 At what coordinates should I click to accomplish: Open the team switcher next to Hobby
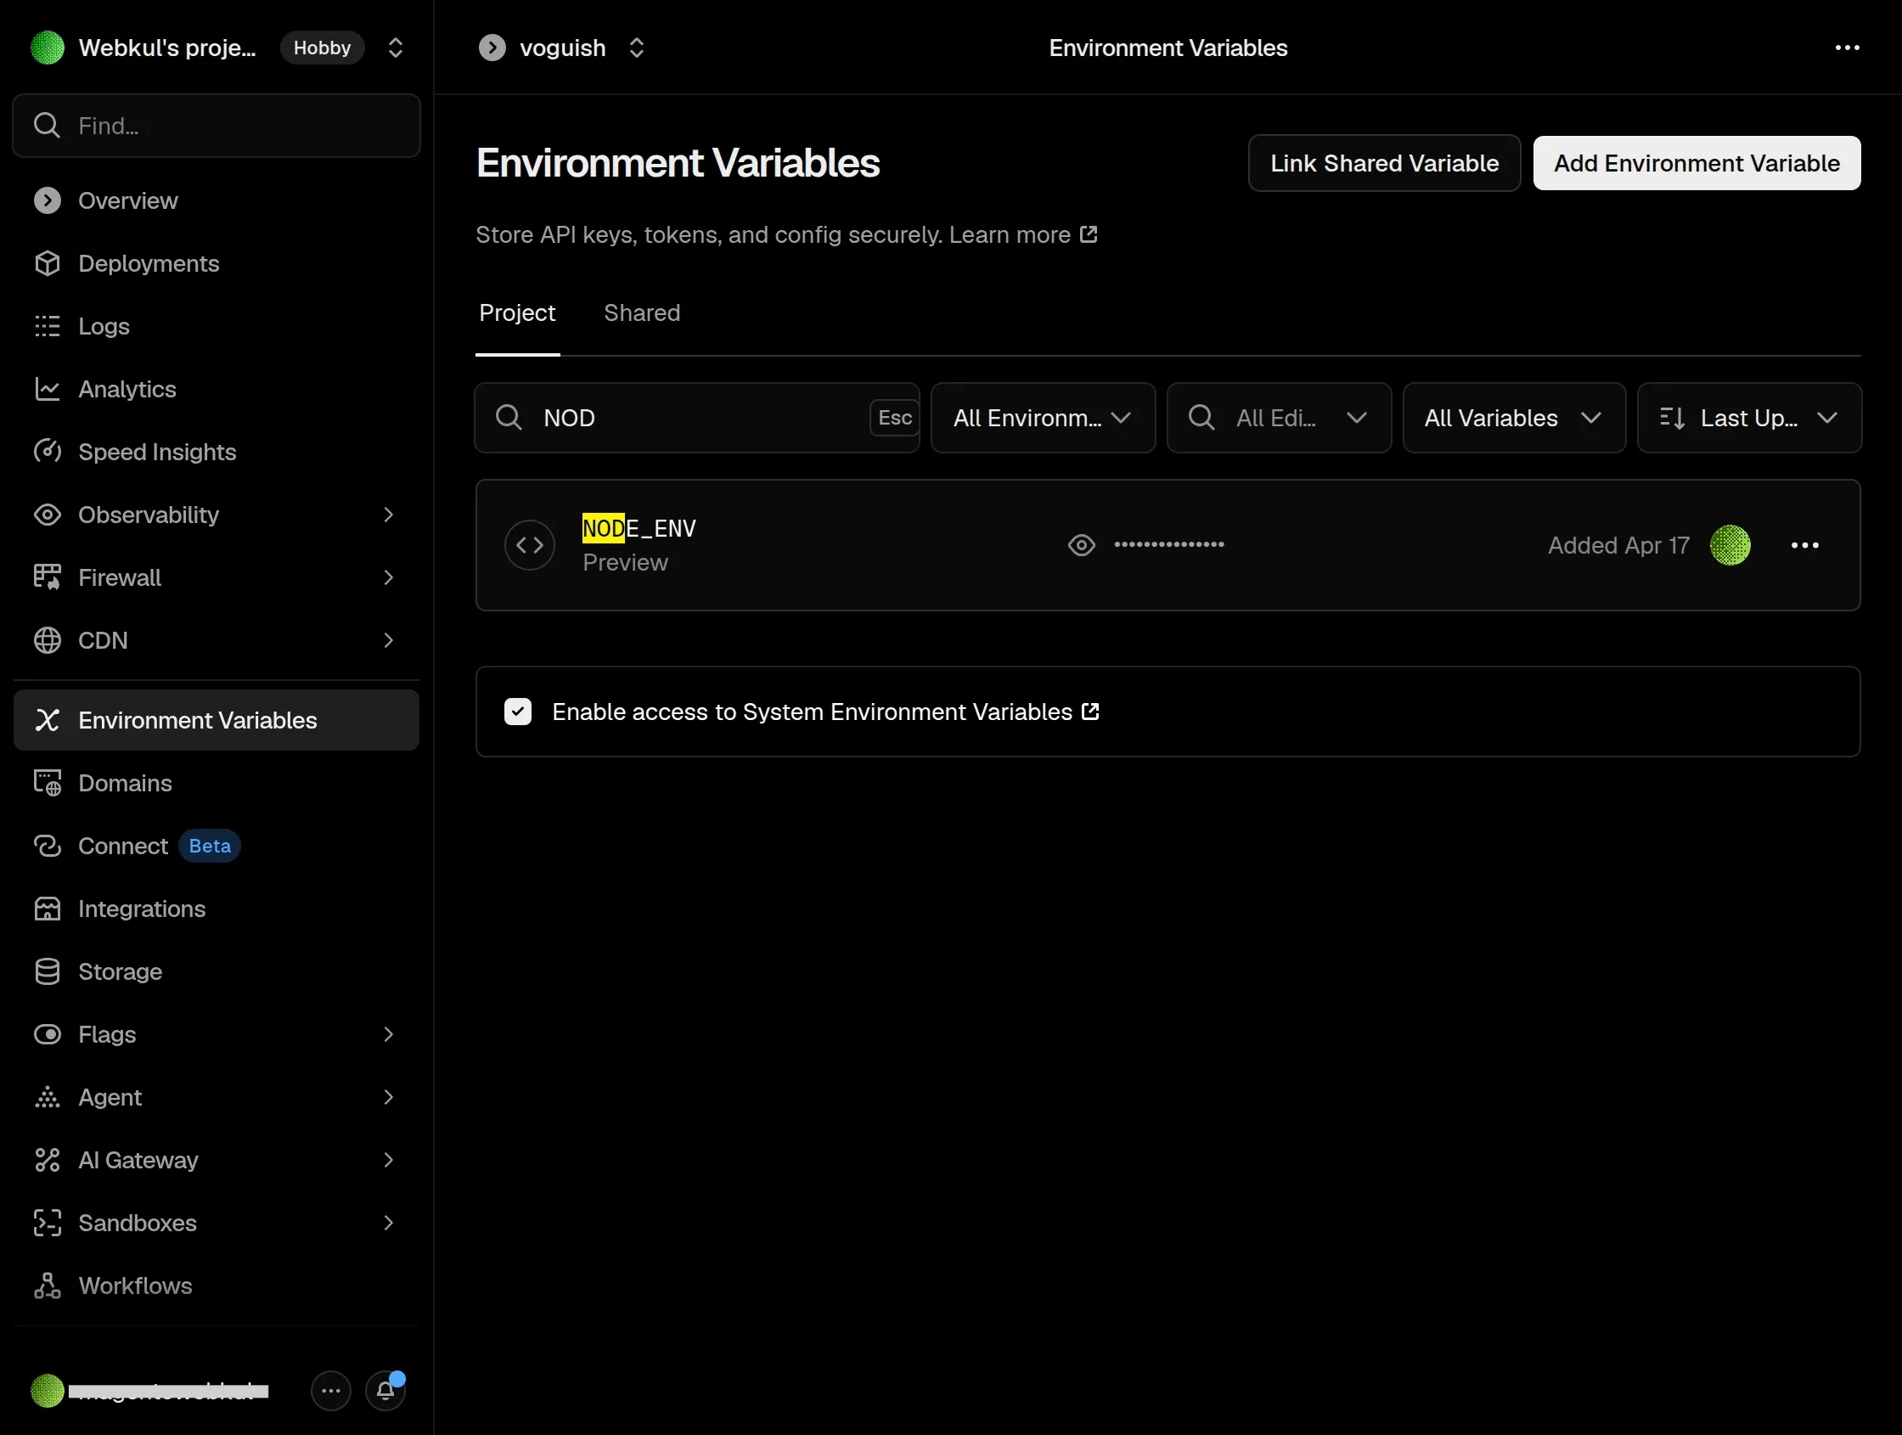pos(395,48)
